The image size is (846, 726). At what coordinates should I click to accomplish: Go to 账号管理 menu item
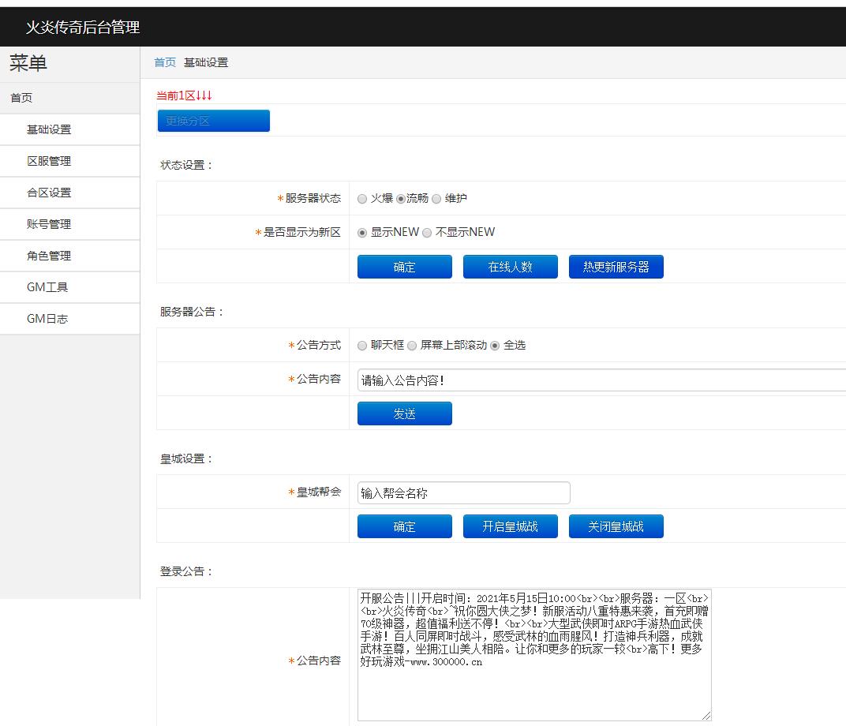pyautogui.click(x=49, y=224)
